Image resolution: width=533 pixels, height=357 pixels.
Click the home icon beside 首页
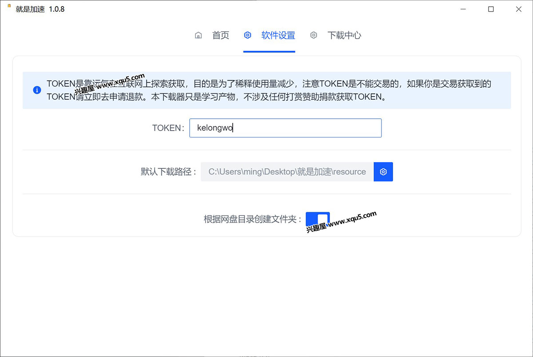[x=199, y=36]
